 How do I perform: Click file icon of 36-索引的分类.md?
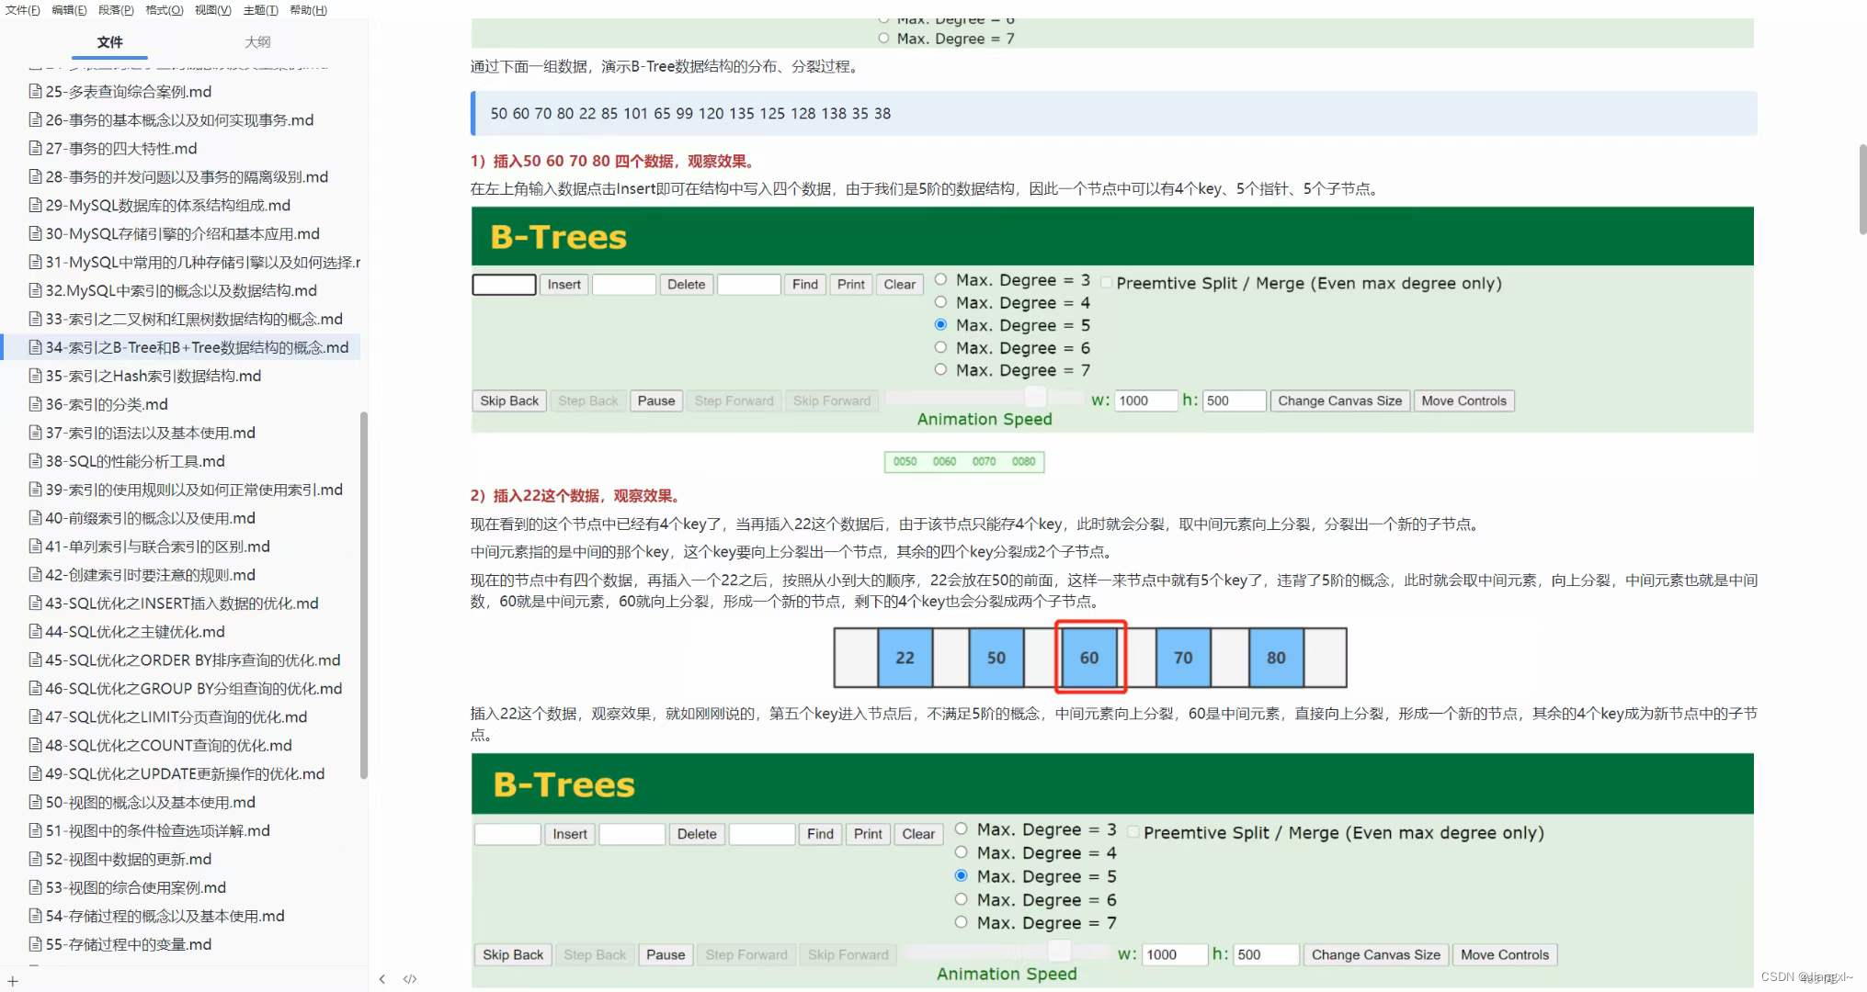point(35,404)
